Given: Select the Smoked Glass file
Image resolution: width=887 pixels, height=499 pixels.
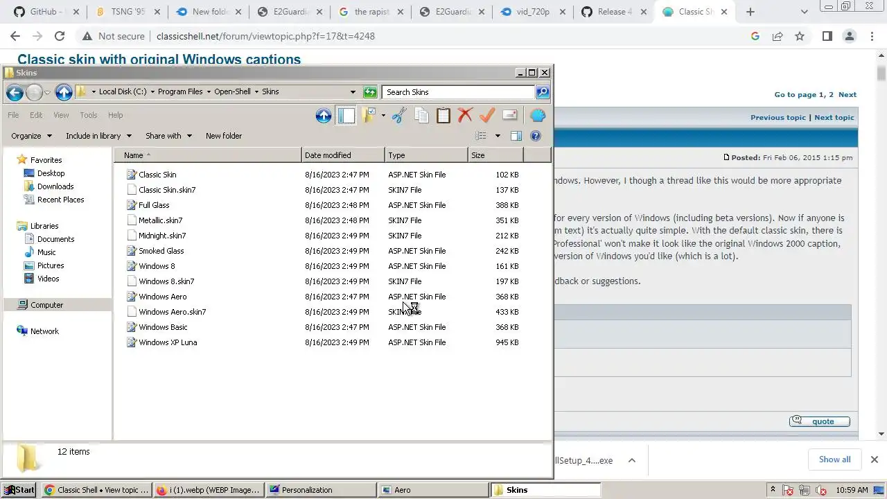Looking at the screenshot, I should pyautogui.click(x=161, y=251).
